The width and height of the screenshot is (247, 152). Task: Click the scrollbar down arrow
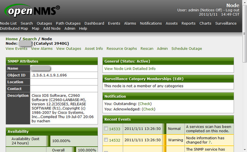coord(245,150)
